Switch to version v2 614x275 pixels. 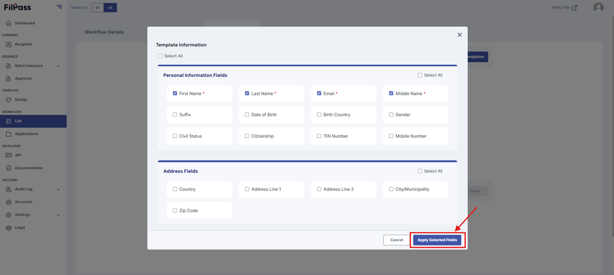111,8
